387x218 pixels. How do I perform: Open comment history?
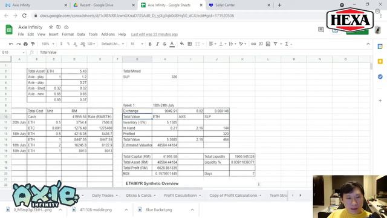(x=320, y=30)
